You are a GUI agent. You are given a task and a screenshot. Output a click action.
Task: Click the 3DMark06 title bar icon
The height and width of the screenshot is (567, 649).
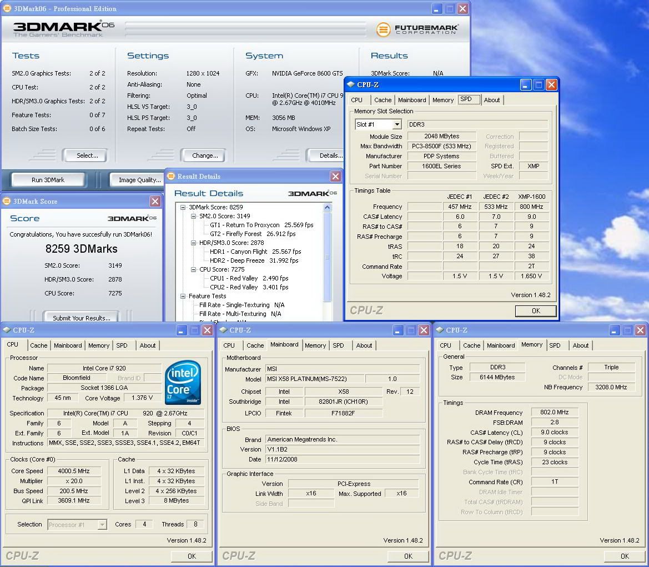point(7,8)
